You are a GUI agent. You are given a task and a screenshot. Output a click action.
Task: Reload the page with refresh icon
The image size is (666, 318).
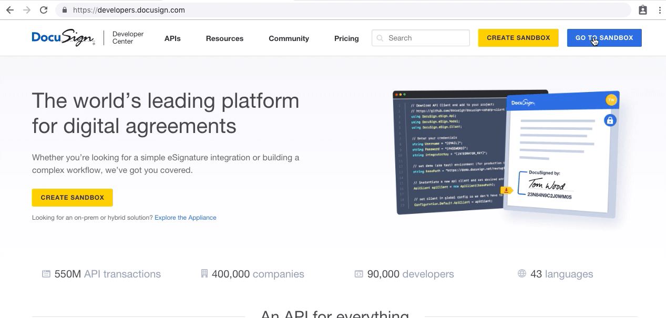point(44,10)
